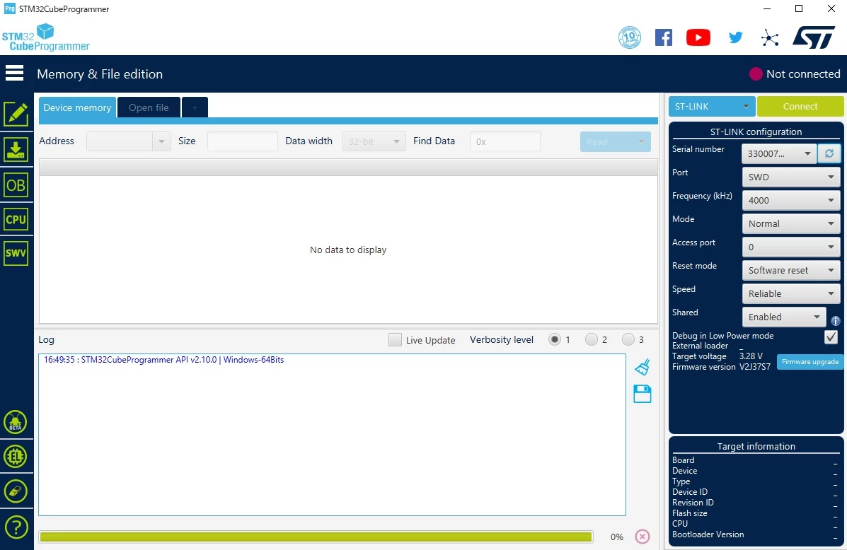Open the 10 years anniversary badge
847x550 pixels.
(630, 37)
